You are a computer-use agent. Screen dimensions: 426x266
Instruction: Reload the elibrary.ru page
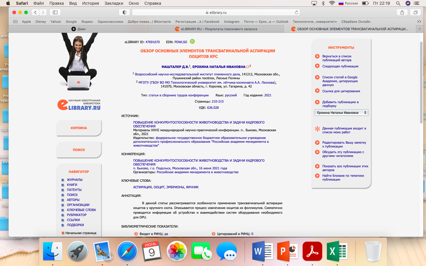pos(296,12)
